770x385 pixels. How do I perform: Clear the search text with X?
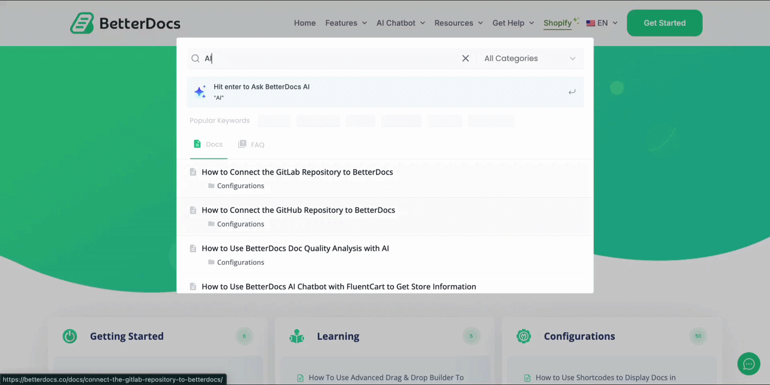(465, 58)
